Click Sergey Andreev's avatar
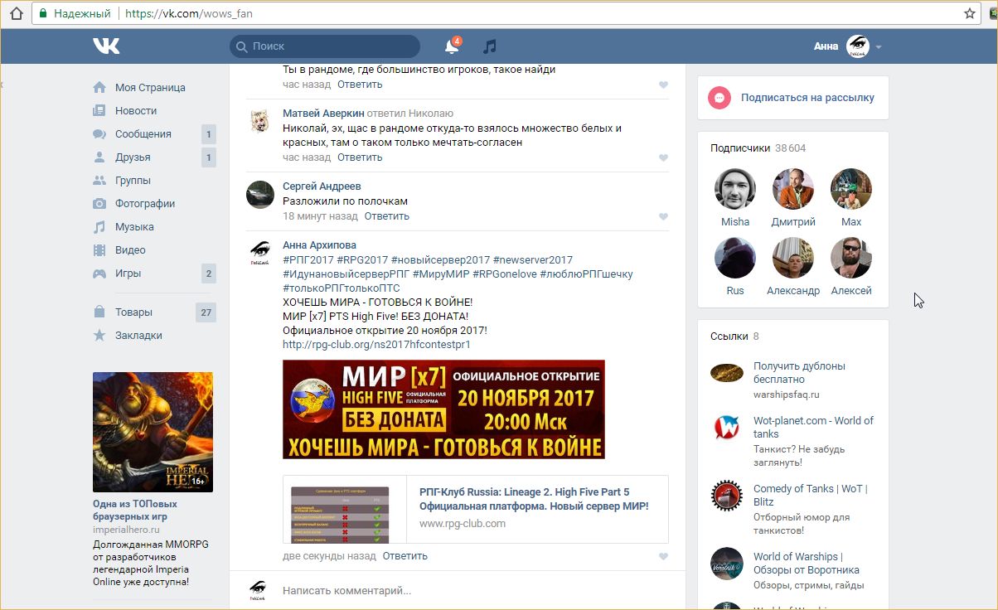The width and height of the screenshot is (998, 610). tap(260, 194)
